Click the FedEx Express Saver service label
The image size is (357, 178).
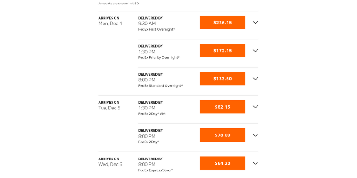click(x=155, y=170)
